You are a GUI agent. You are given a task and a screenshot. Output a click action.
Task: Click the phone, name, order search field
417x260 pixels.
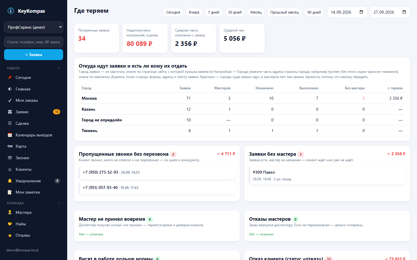pyautogui.click(x=34, y=42)
